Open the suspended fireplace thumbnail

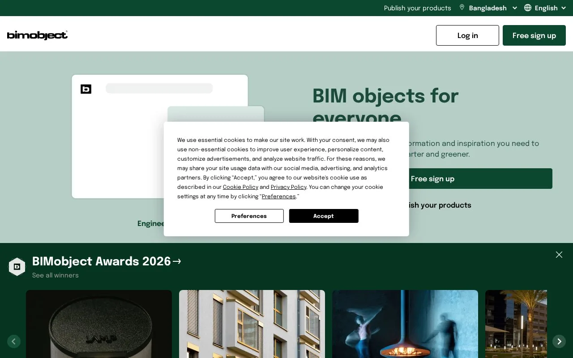(x=405, y=324)
